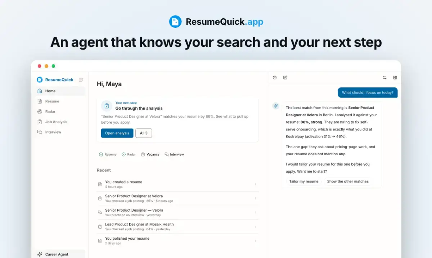
Task: Click the Open analysis button
Action: click(x=117, y=133)
